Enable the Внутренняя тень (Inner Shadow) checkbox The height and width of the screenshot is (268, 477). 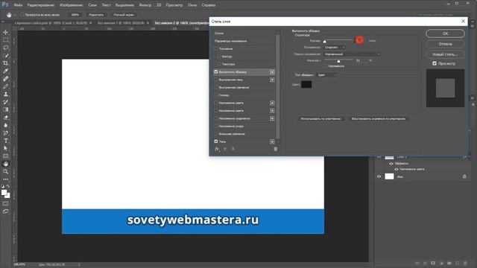click(x=216, y=80)
